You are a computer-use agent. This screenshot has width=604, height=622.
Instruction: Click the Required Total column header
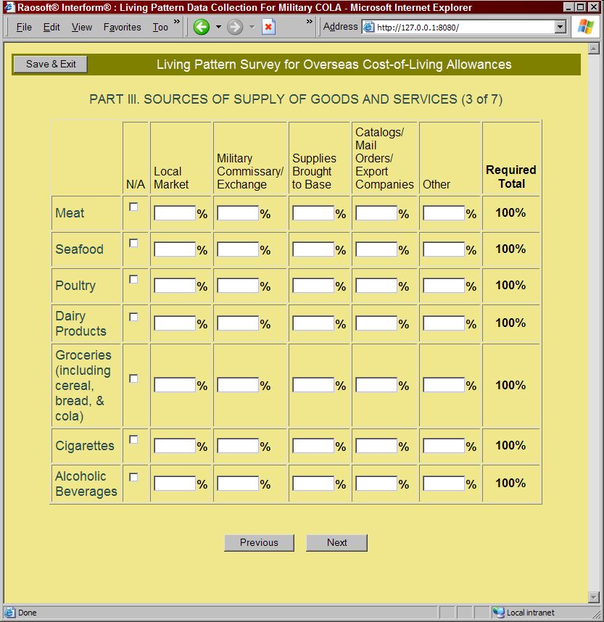[x=511, y=177]
